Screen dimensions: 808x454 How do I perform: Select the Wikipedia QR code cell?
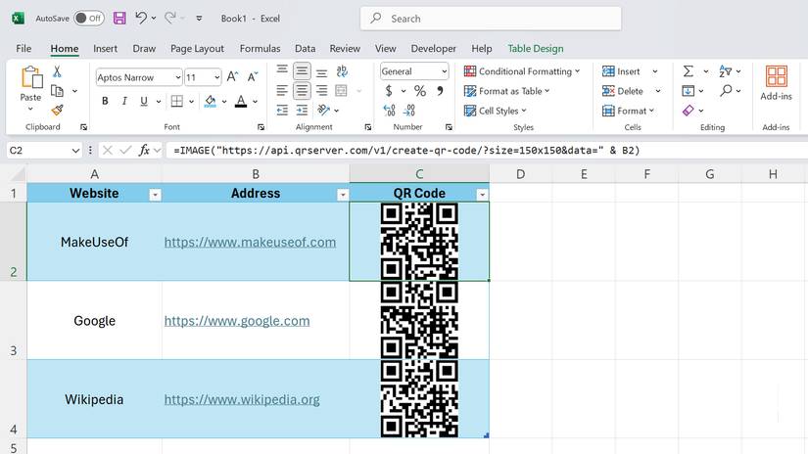pos(419,399)
